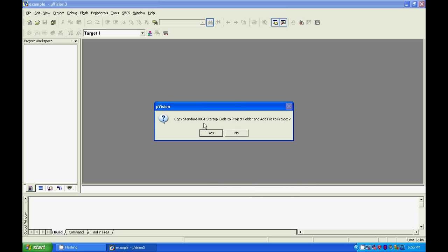Screen dimensions: 448x252
Task: Click the Save toolbar icon
Action: (45, 22)
